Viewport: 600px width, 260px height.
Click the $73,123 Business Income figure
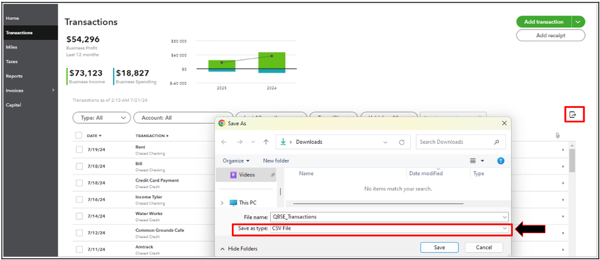click(x=85, y=73)
